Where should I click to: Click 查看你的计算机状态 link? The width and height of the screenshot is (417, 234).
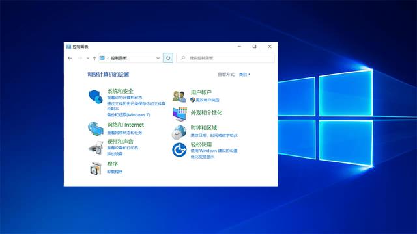(124, 97)
